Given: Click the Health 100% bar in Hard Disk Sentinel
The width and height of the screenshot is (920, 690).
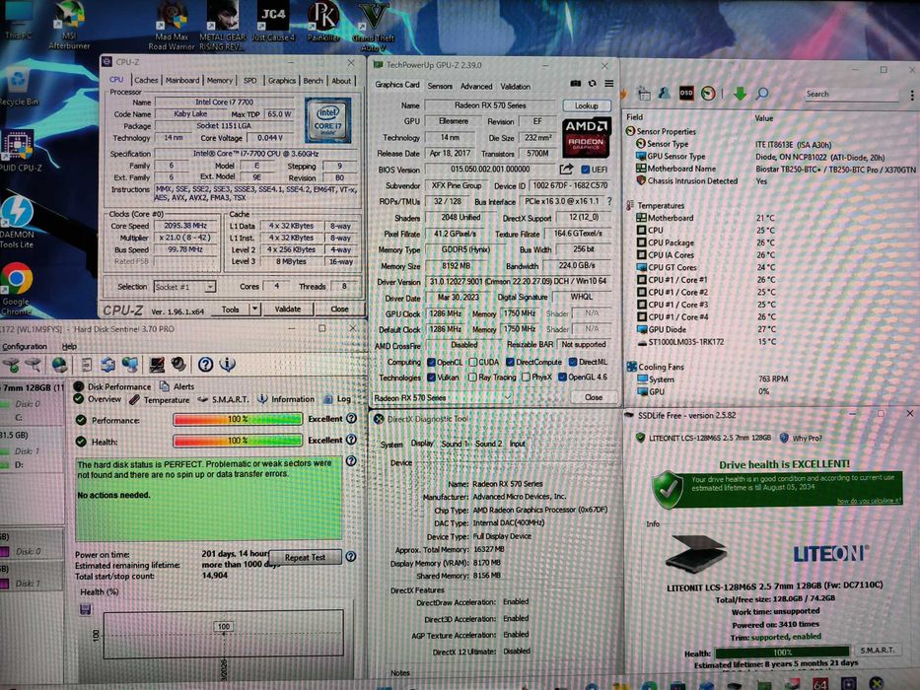Looking at the screenshot, I should [238, 440].
